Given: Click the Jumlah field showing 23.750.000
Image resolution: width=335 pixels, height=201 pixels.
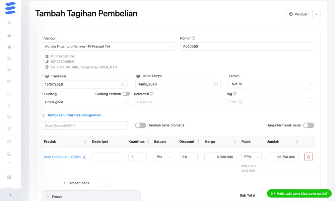Looking at the screenshot, I should [x=282, y=157].
